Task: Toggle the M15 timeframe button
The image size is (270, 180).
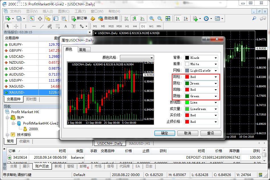Action: pyautogui.click(x=111, y=26)
